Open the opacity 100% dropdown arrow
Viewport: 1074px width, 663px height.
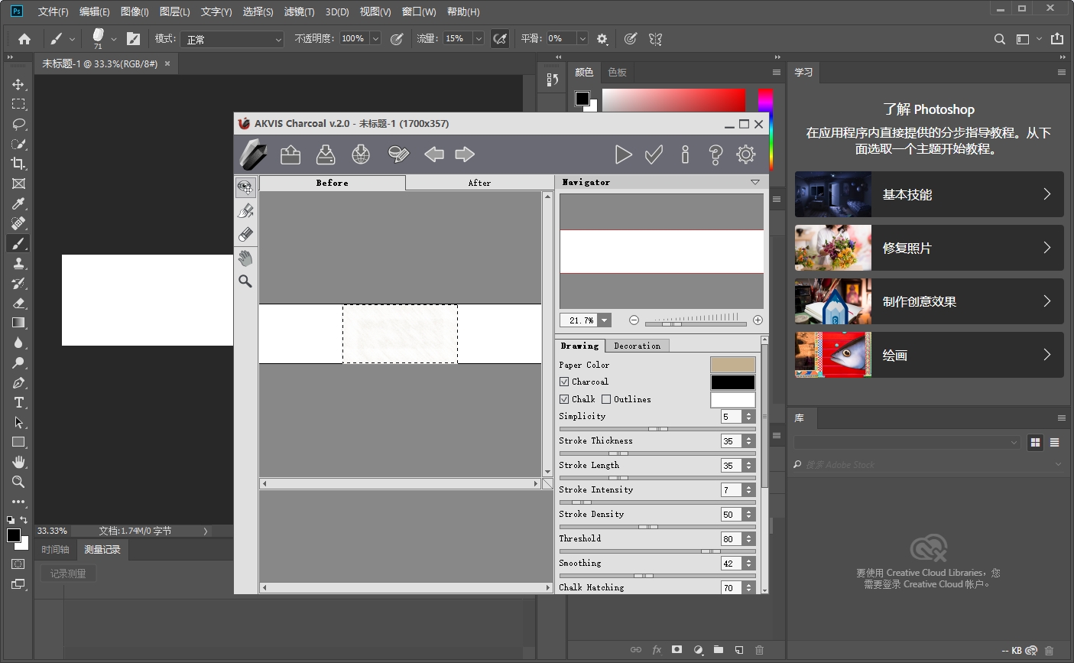tap(375, 39)
